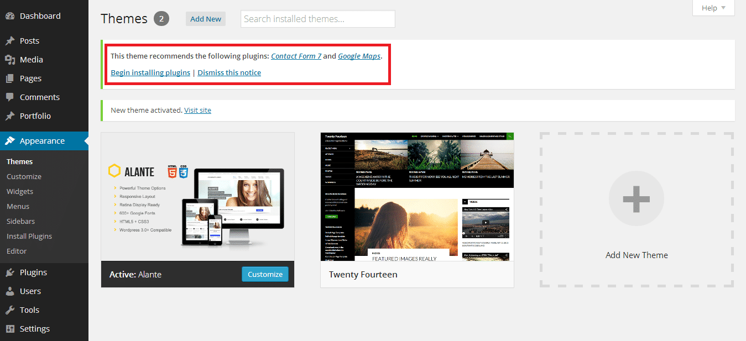
Task: Open the Dashboard menu
Action: pyautogui.click(x=44, y=16)
